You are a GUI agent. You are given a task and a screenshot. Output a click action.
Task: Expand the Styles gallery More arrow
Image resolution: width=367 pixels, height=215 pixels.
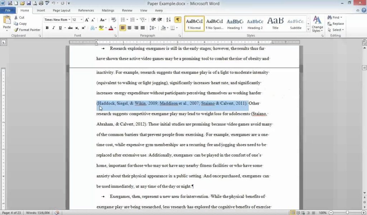[x=308, y=29]
